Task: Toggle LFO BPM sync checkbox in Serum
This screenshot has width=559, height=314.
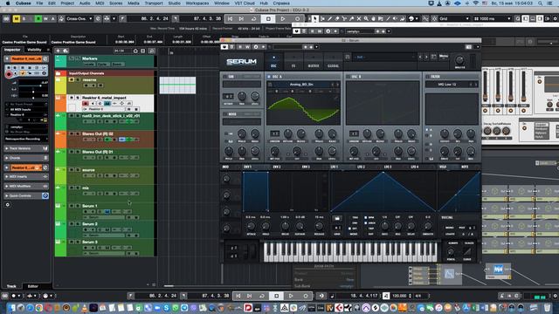Action: pyautogui.click(x=365, y=217)
